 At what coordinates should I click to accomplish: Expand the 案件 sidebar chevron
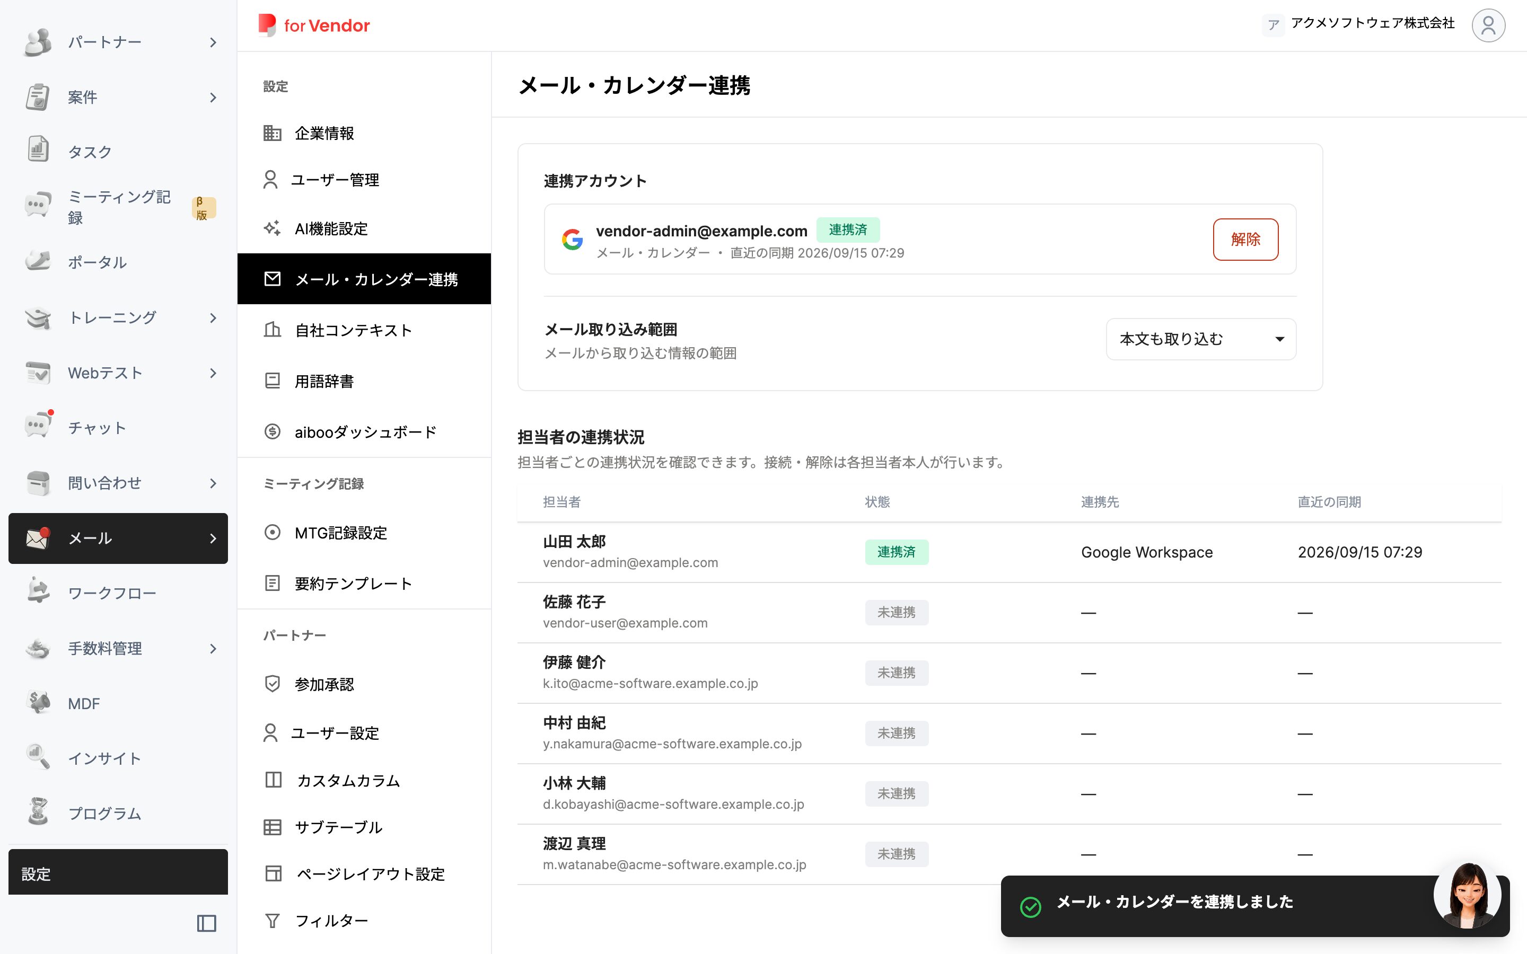213,97
